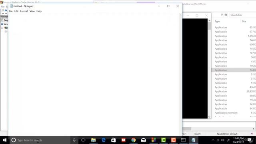The height and width of the screenshot is (144, 256).
Task: Open the Edit menu in Notepad
Action: (16, 11)
